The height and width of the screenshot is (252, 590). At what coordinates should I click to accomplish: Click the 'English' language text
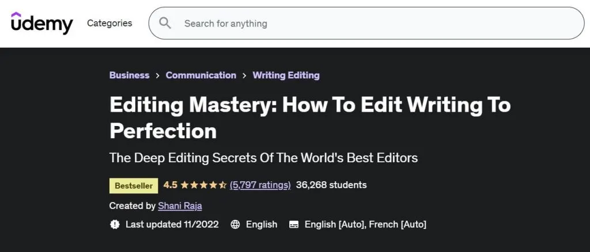(262, 224)
